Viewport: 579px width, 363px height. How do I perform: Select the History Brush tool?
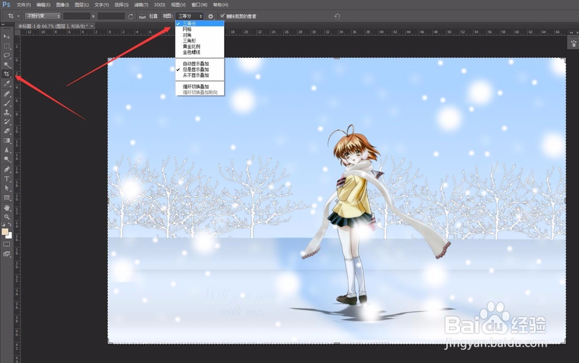point(6,122)
